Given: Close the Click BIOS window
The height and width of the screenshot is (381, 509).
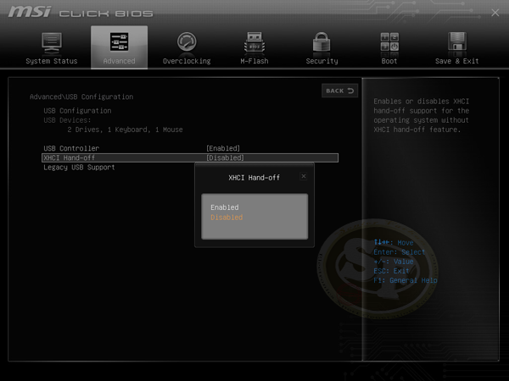Looking at the screenshot, I should 495,13.
